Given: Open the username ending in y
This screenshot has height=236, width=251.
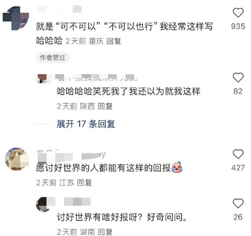Looking at the screenshot, I should pos(72,155).
